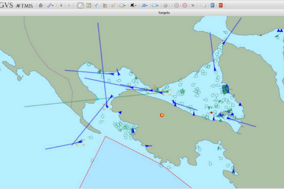Image resolution: width=284 pixels, height=189 pixels.
Task: Click the forward arrow navigation icon
Action: 69,5
